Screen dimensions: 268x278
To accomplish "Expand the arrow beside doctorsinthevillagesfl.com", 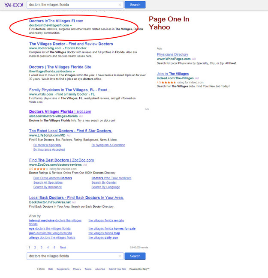I will tap(71, 25).
